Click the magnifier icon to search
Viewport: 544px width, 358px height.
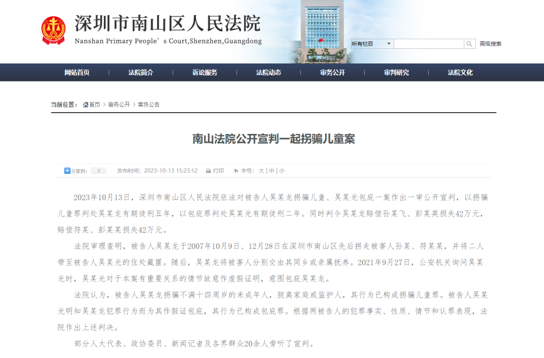coord(469,44)
